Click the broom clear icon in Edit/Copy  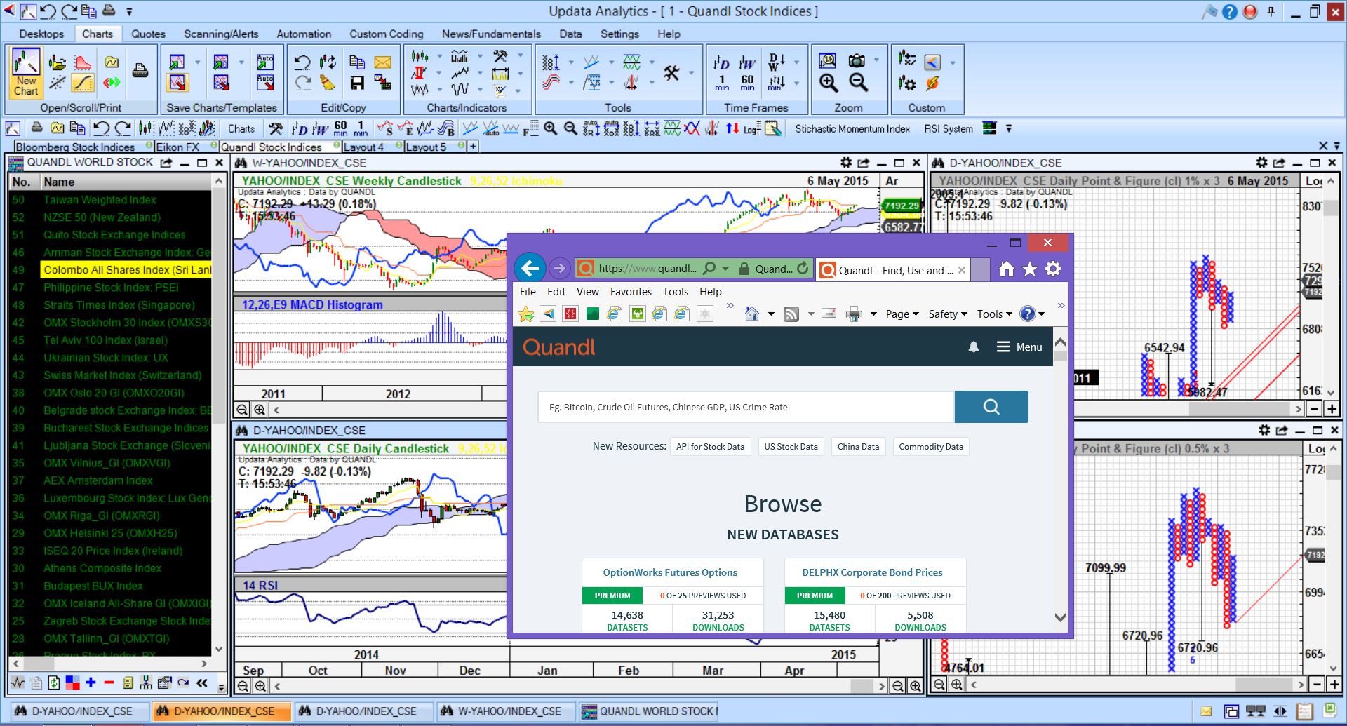click(328, 83)
